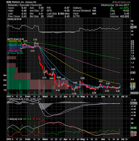Click the 2.19 price low annotation

[32, 51]
